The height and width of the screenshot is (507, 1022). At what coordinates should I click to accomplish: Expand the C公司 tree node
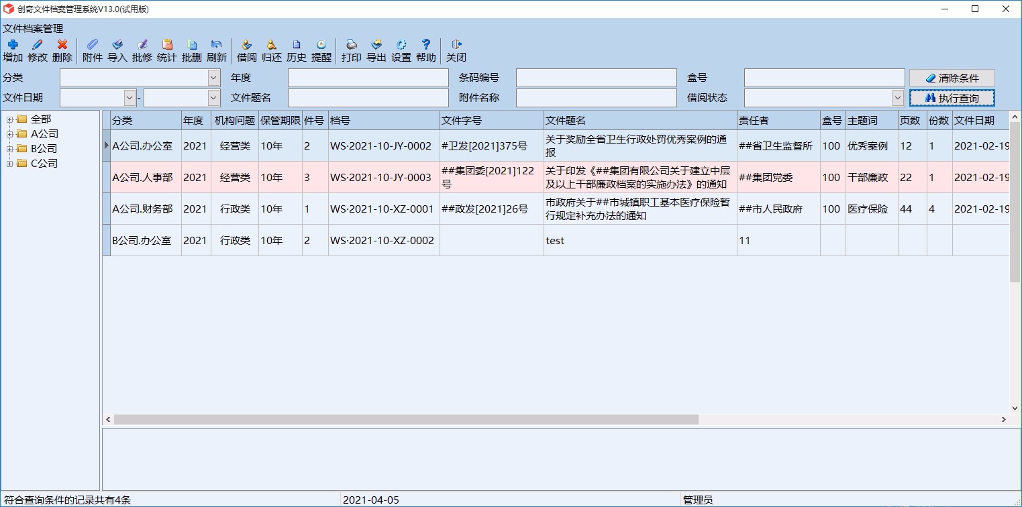(10, 164)
